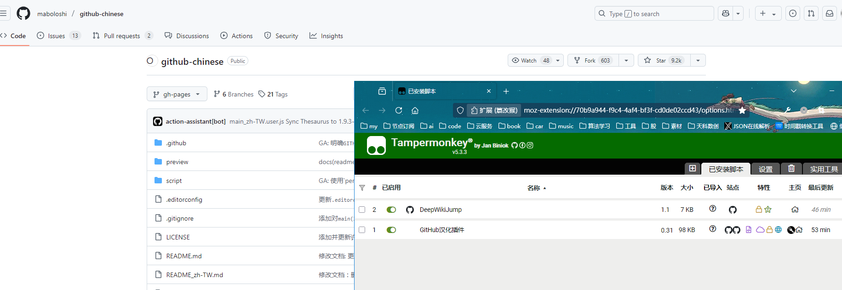842x290 pixels.
Task: Open the JSON在线解析 bookmark
Action: pyautogui.click(x=747, y=126)
